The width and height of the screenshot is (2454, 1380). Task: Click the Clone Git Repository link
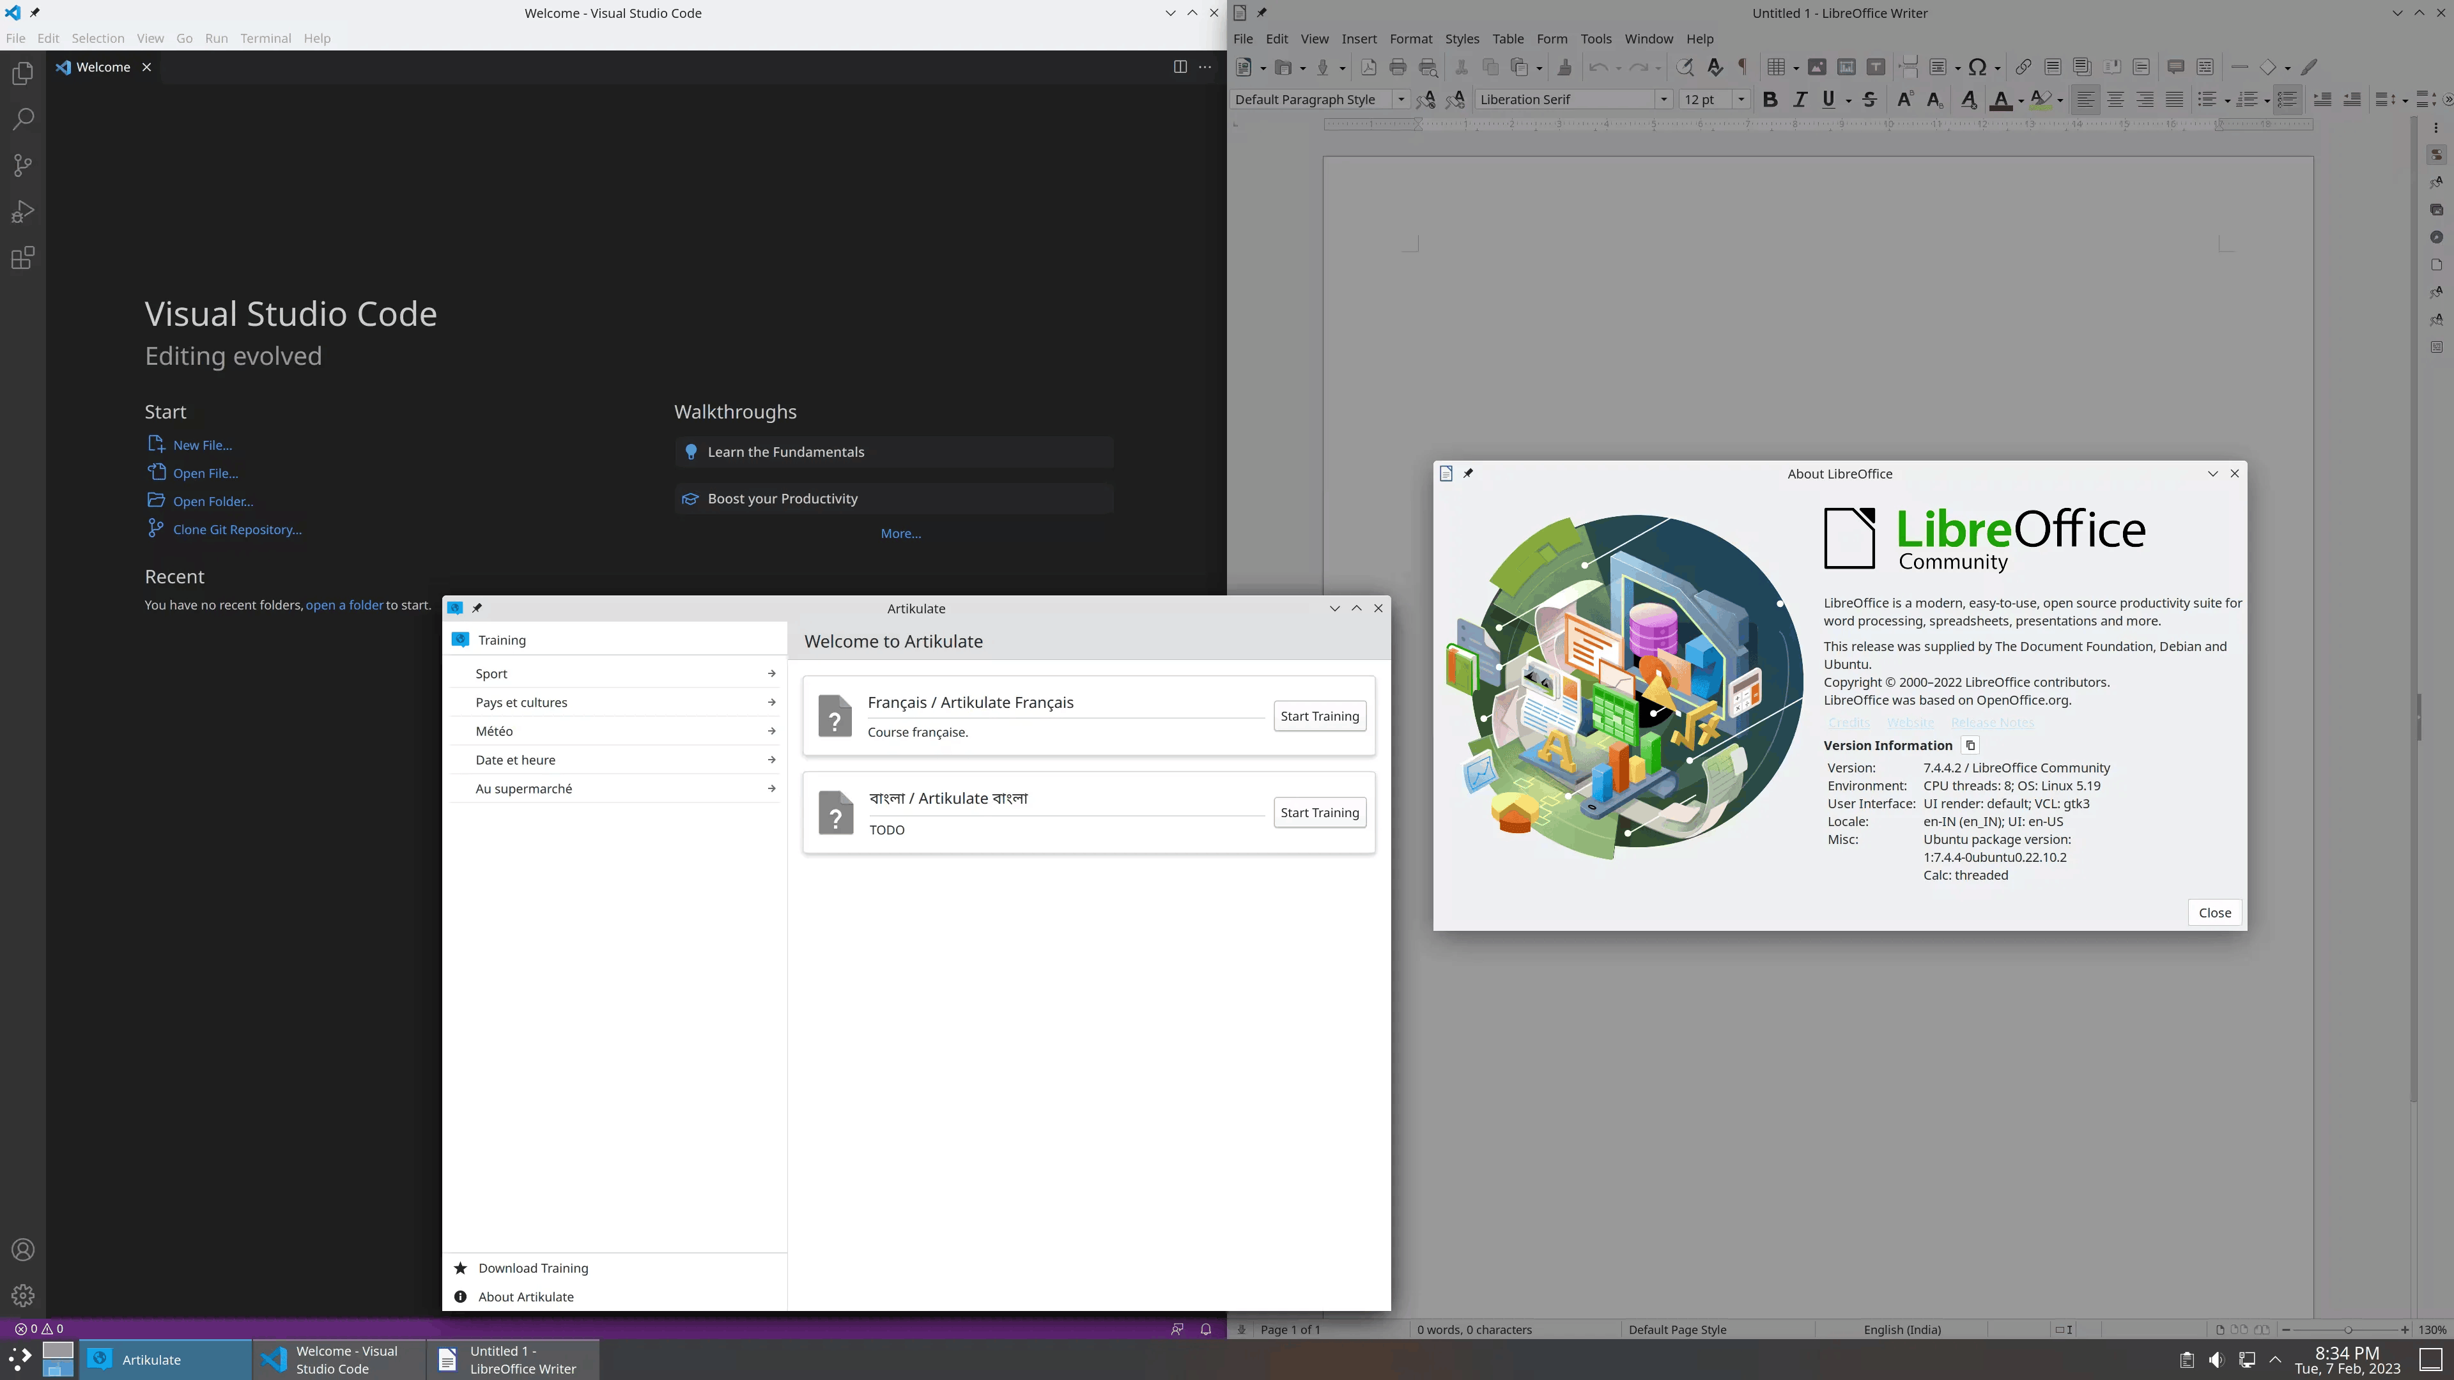click(x=237, y=530)
